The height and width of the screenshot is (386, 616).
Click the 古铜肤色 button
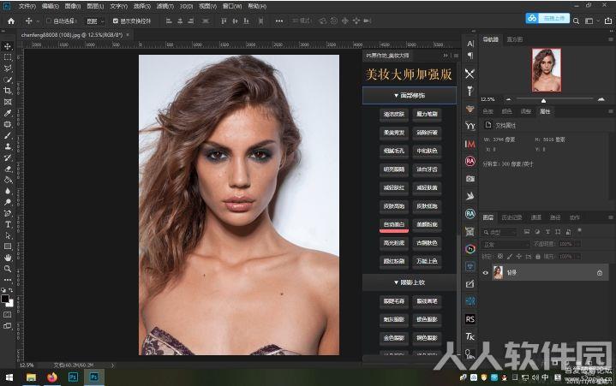coord(427,243)
